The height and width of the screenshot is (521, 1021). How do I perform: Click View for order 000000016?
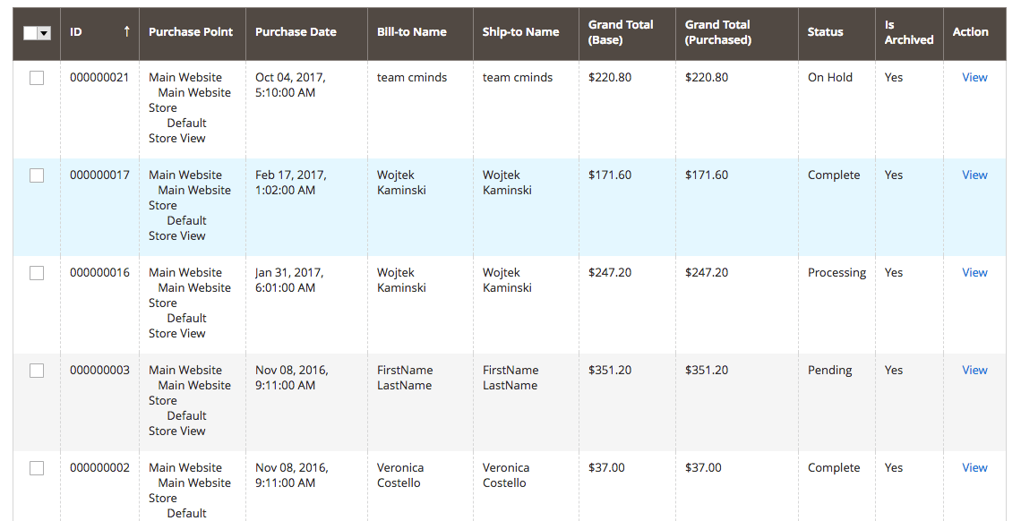[x=974, y=273]
